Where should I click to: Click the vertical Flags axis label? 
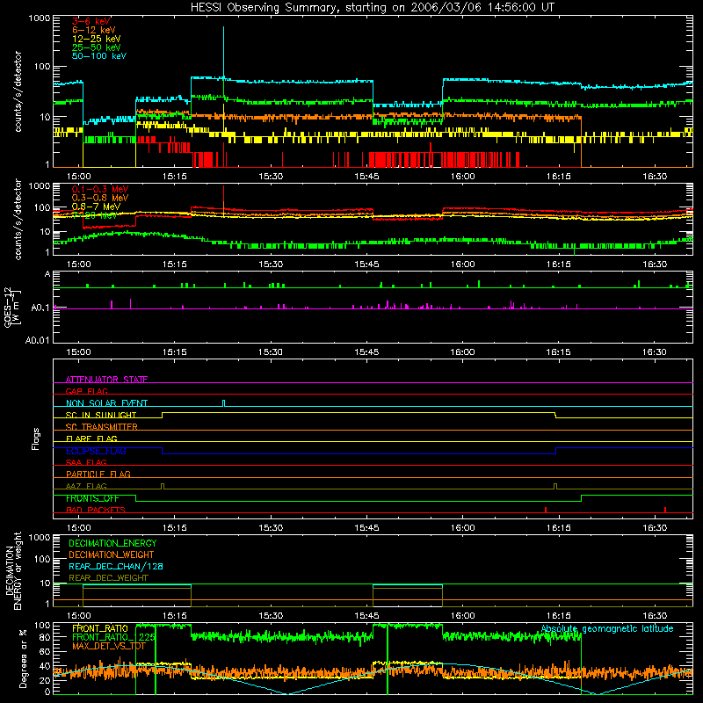(x=35, y=438)
